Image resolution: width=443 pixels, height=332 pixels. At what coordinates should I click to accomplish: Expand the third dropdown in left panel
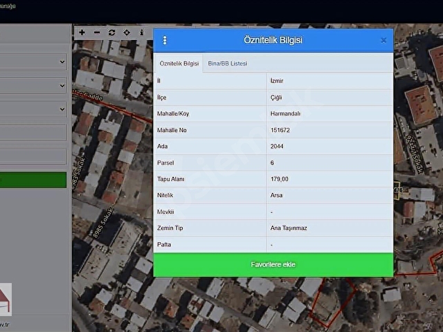(33, 109)
